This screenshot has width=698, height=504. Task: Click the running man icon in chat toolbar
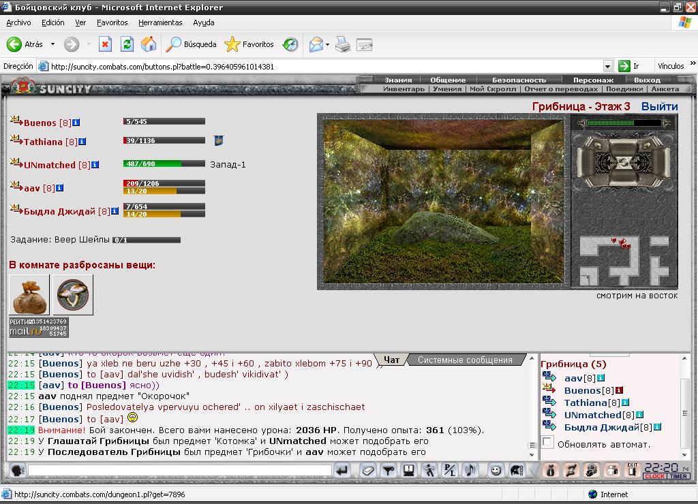(x=429, y=470)
